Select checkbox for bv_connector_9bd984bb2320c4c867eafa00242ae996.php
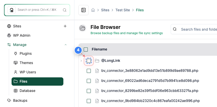The width and height of the screenshot is (217, 107). [89, 101]
